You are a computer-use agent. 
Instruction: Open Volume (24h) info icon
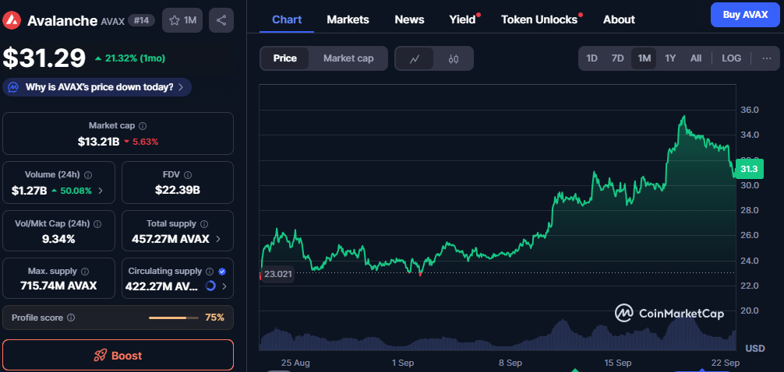pos(88,175)
